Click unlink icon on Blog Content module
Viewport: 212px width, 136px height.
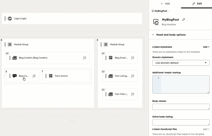pyautogui.click(x=84, y=58)
